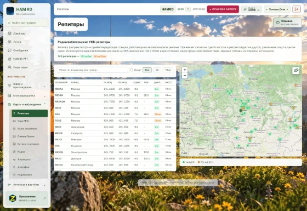This screenshot has width=307, height=211.
Task: Click the Найти инструмент search box
Action: coord(27,23)
